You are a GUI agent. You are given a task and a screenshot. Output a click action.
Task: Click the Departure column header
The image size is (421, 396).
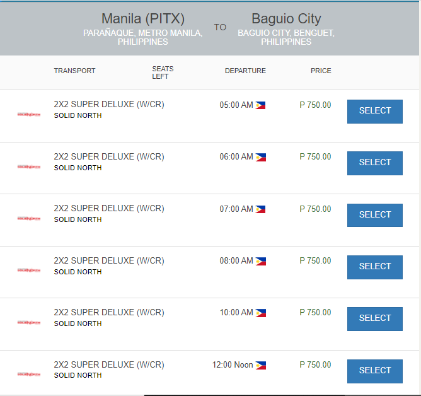pos(245,71)
